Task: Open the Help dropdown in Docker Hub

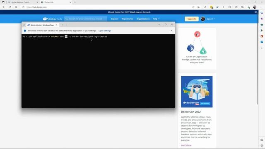Action: tap(156, 19)
